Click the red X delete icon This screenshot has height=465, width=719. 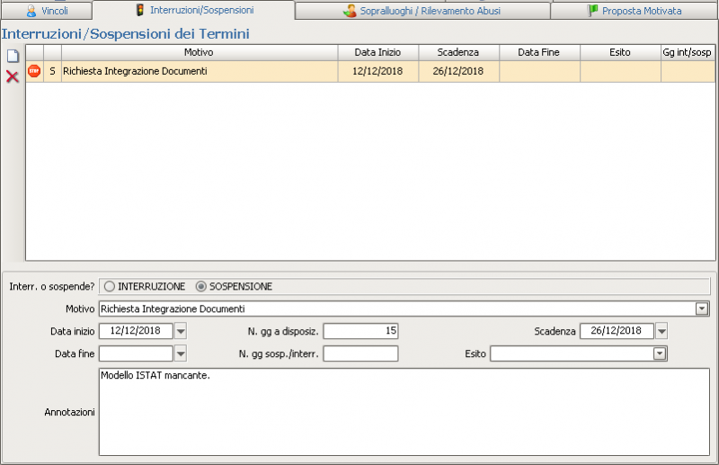coord(13,76)
